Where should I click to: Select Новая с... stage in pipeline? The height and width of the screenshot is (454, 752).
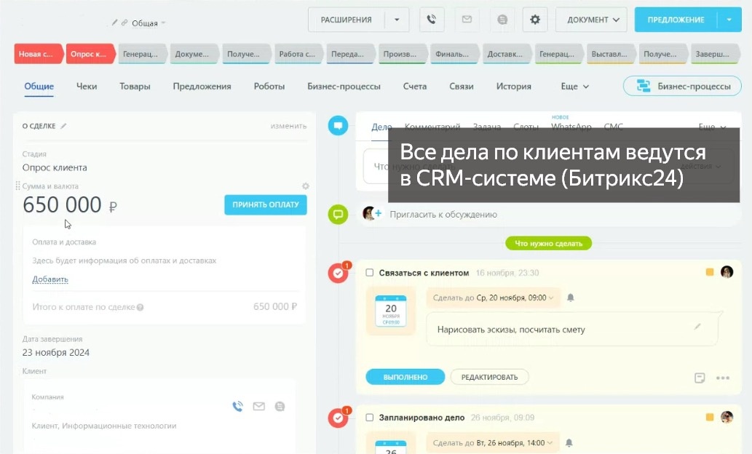[x=38, y=54]
